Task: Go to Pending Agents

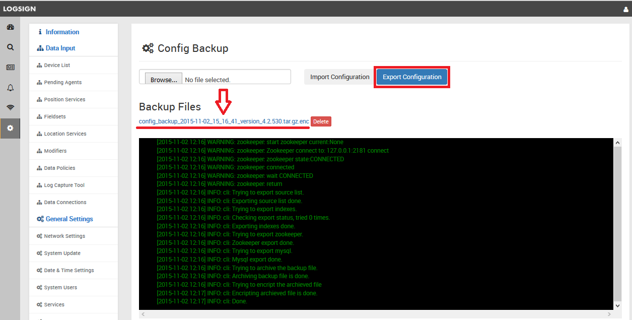Action: pyautogui.click(x=62, y=83)
